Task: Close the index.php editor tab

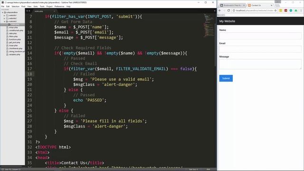Action: point(54,11)
